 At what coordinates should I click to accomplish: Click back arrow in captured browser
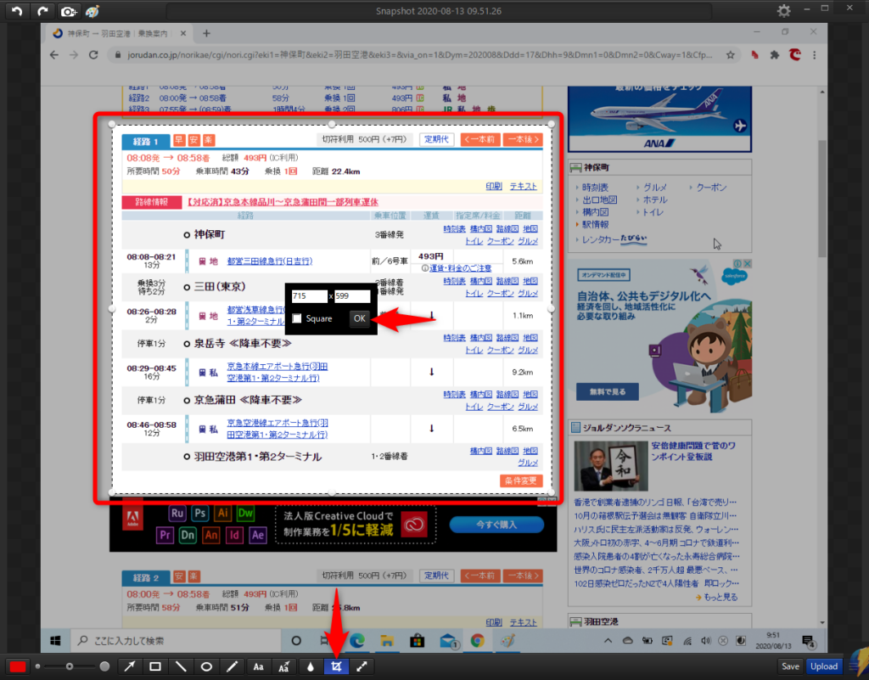[x=53, y=55]
